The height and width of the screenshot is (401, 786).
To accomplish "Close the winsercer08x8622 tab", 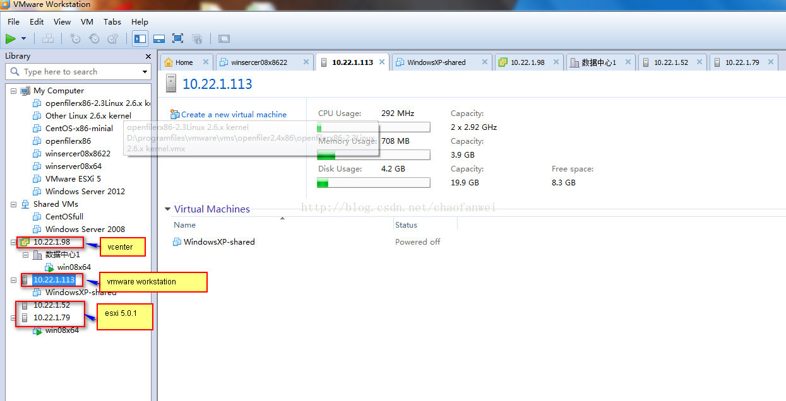I will click(x=306, y=62).
